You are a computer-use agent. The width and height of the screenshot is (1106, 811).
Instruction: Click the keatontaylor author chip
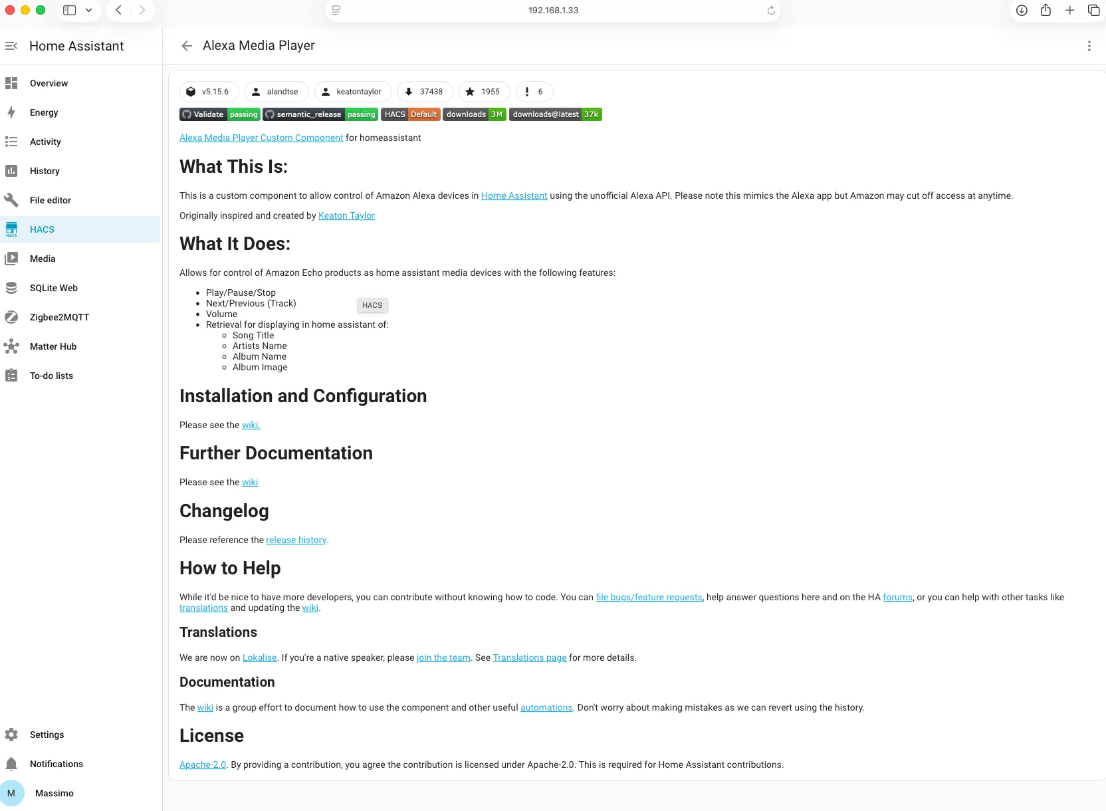pos(353,92)
